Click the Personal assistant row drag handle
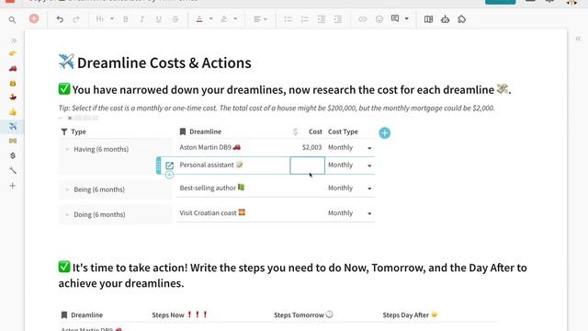 (x=159, y=165)
